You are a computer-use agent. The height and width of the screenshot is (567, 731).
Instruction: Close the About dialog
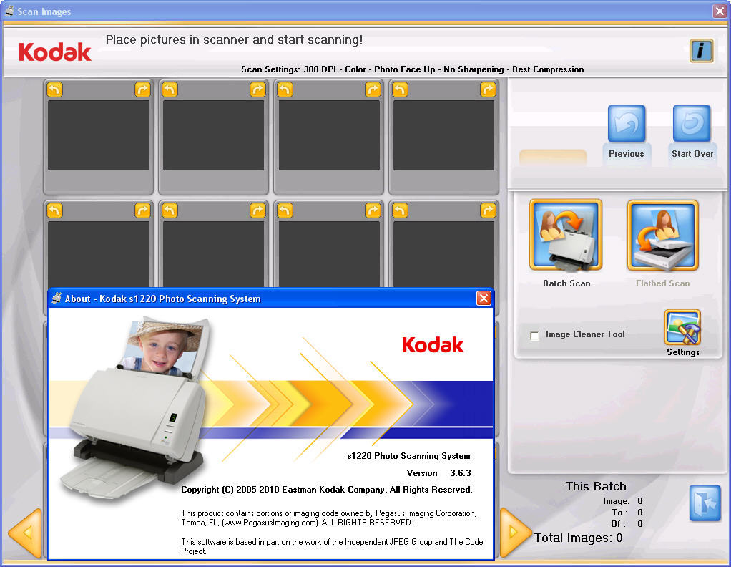click(x=484, y=299)
